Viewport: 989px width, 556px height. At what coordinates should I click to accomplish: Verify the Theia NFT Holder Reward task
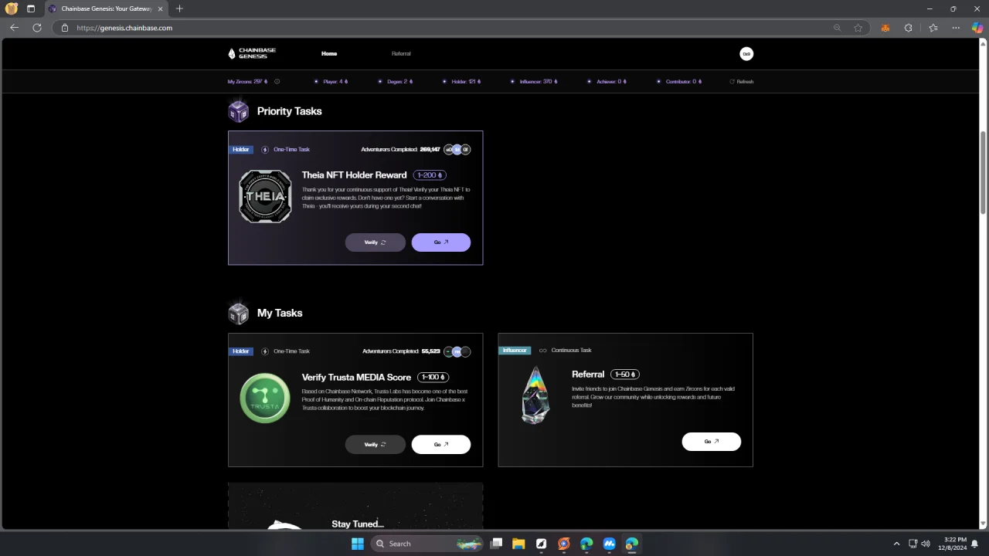[x=376, y=242]
